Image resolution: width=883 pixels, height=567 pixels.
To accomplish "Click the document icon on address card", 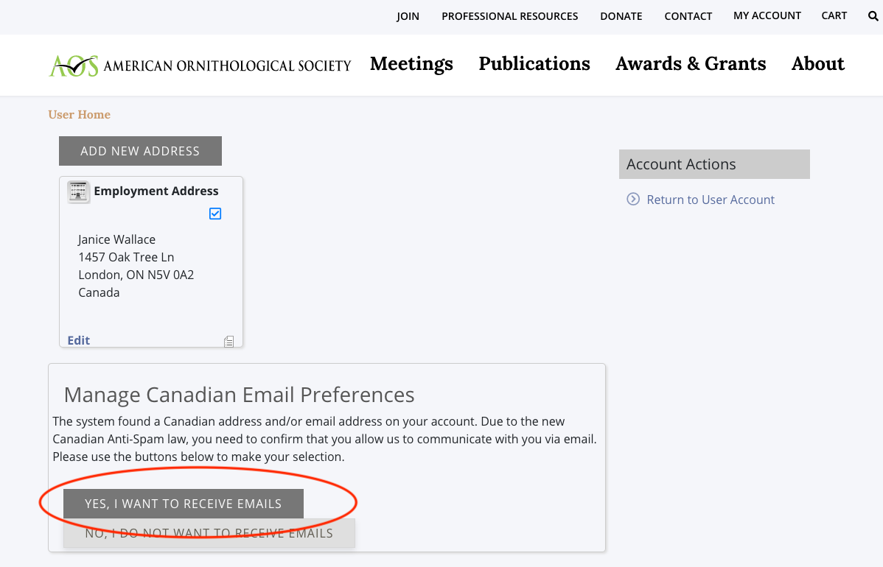I will 229,341.
